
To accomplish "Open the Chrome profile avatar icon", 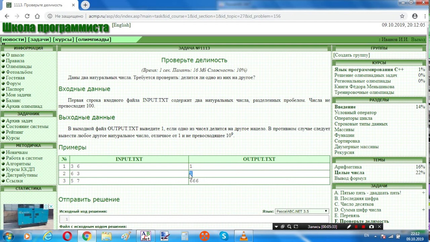I will (415, 16).
